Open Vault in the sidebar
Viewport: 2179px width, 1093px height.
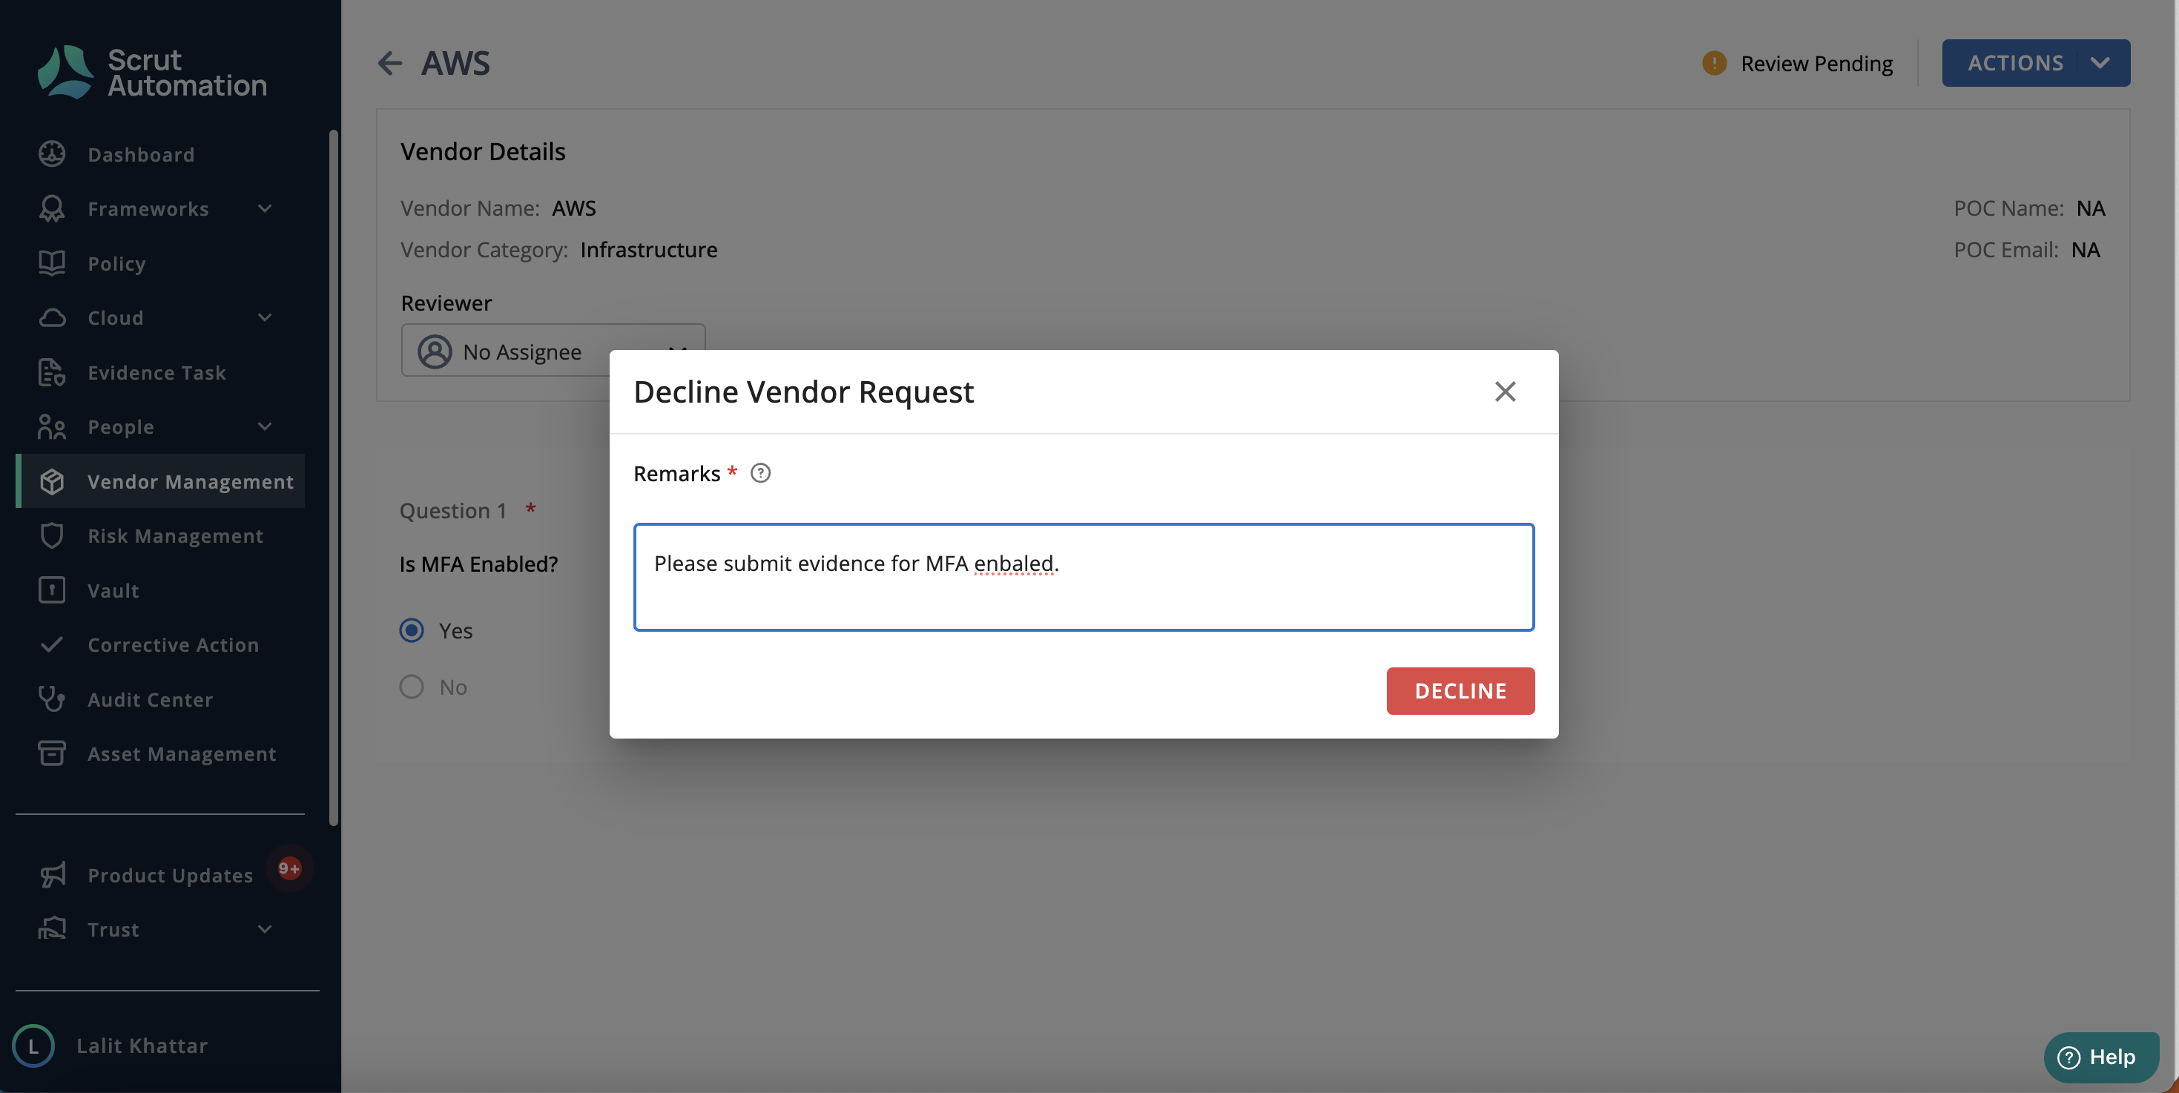[113, 590]
